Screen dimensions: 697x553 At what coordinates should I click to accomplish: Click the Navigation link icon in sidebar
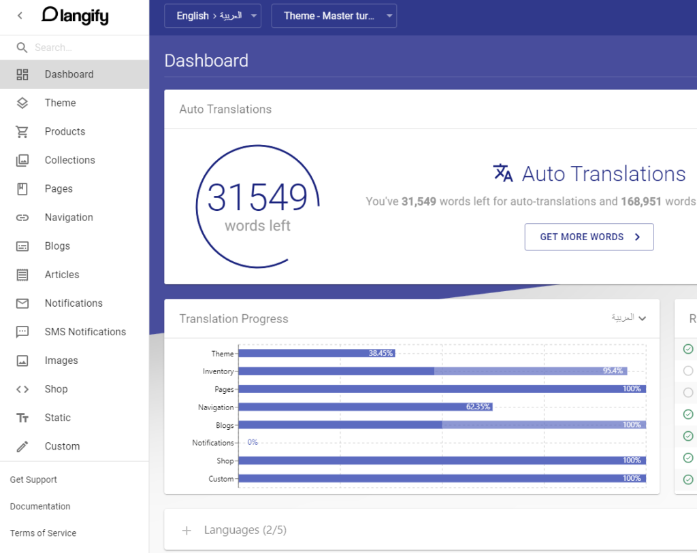pyautogui.click(x=21, y=217)
